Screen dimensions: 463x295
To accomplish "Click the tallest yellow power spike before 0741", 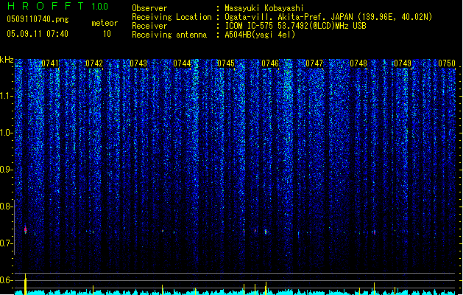I will 25,285.
